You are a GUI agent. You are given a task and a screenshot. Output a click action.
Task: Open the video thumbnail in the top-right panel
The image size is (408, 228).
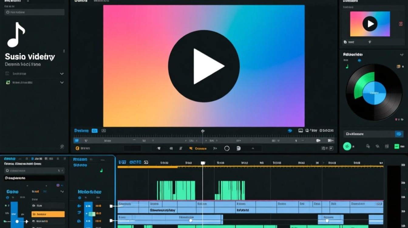click(x=369, y=24)
